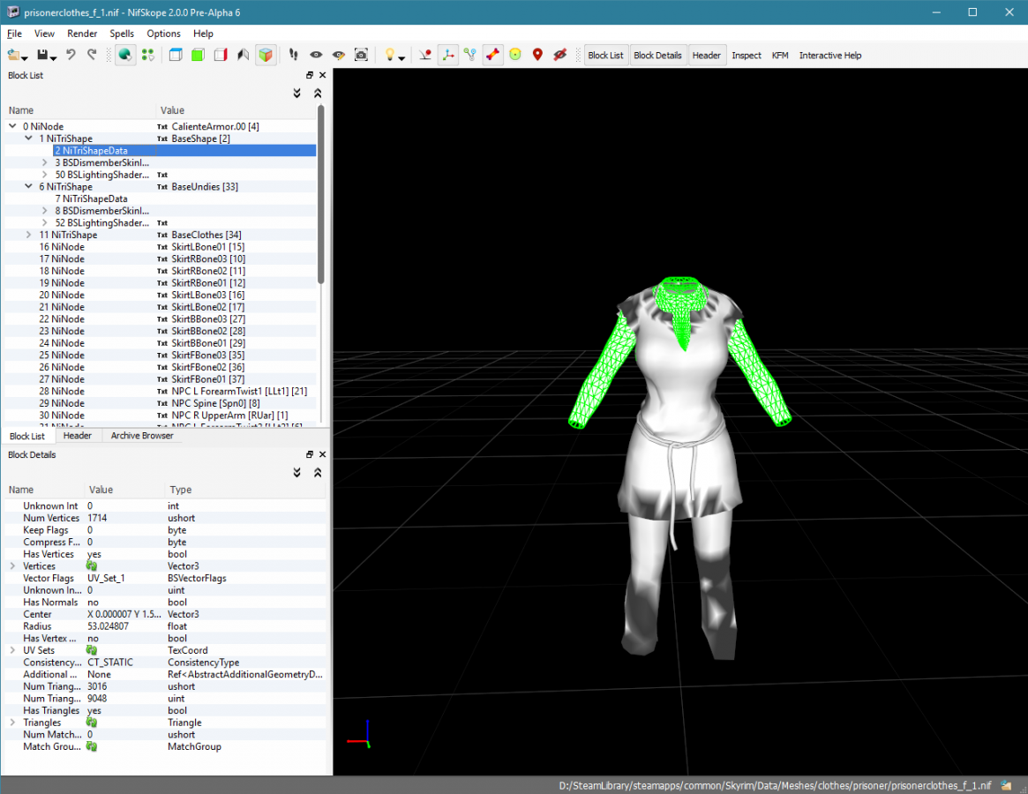Image resolution: width=1028 pixels, height=794 pixels.
Task: Collapse all rows in Block List panel
Action: click(318, 94)
